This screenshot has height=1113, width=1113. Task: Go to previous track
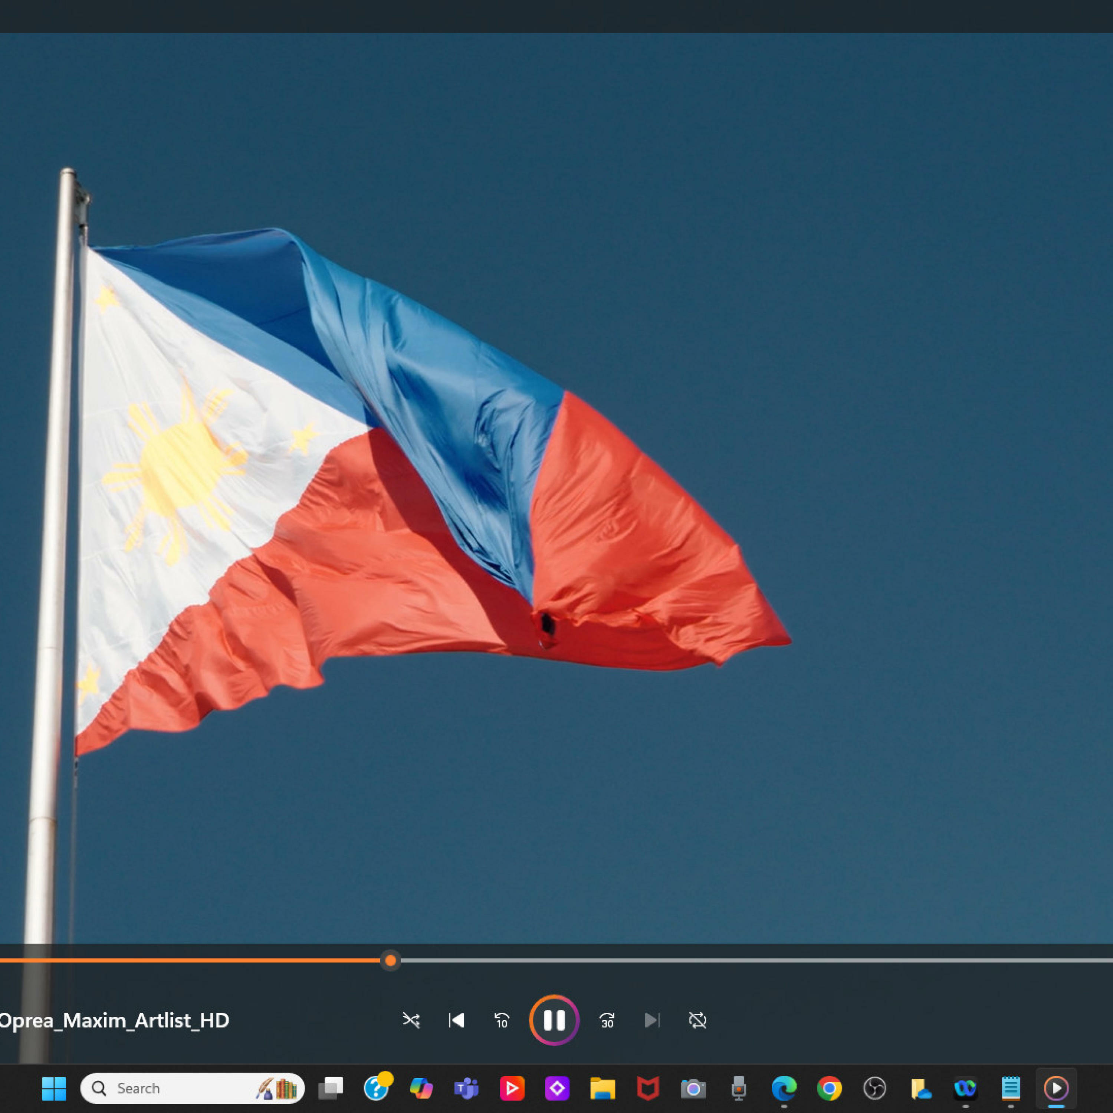(x=456, y=1020)
